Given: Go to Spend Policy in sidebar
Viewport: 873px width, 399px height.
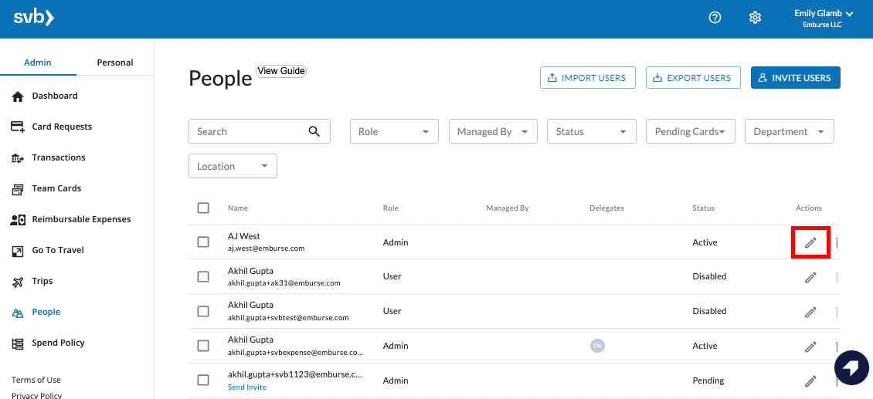Looking at the screenshot, I should 58,343.
